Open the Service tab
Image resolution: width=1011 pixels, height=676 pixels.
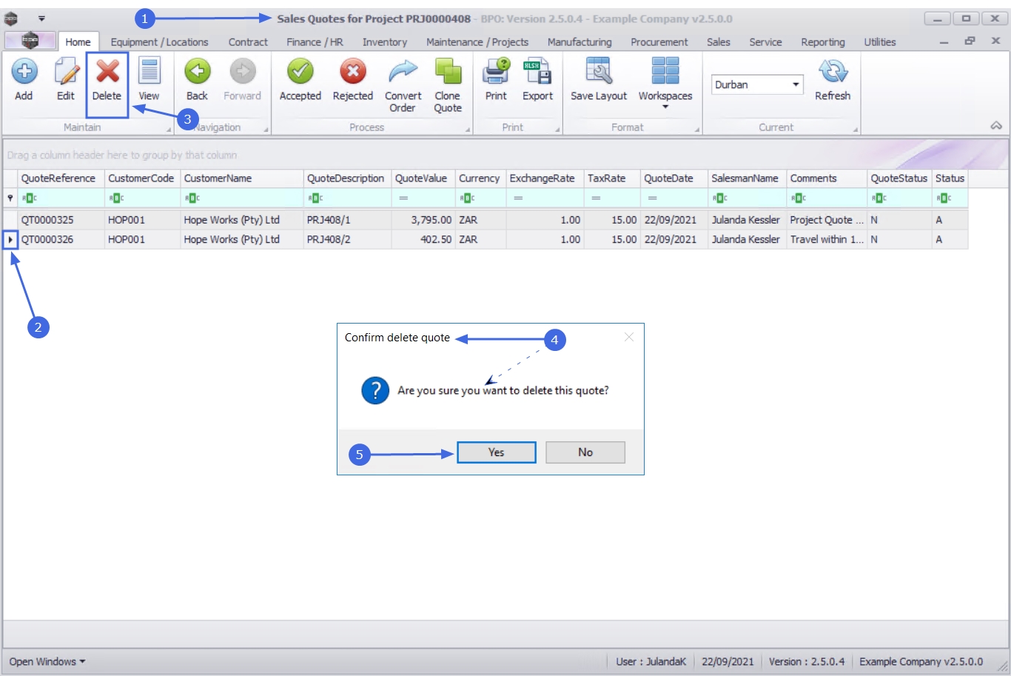click(765, 42)
